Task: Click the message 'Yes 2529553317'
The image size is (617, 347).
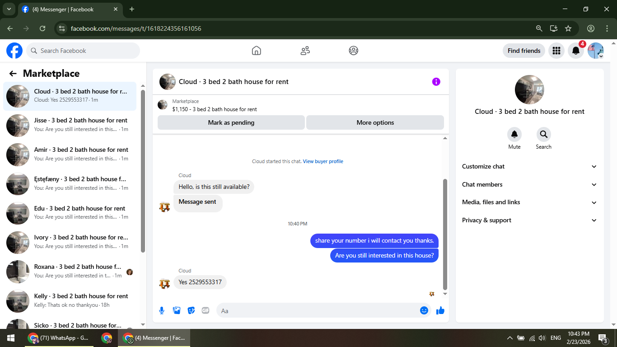Action: coord(200,282)
